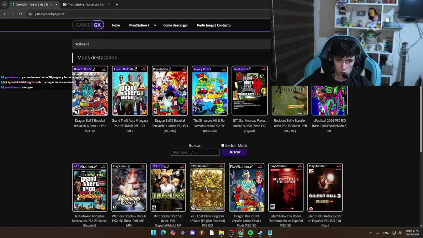Go to the Inicio menu item
Screen dimensions: 423x238
tap(116, 25)
